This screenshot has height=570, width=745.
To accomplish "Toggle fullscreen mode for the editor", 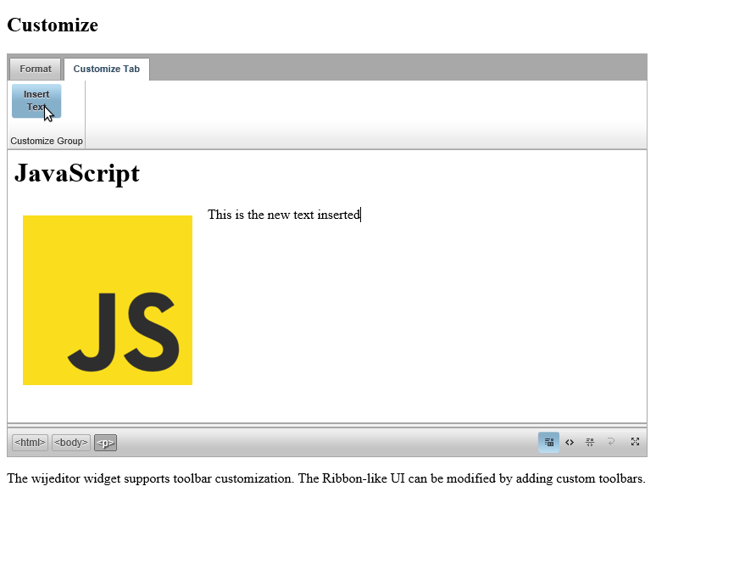I will (x=635, y=442).
